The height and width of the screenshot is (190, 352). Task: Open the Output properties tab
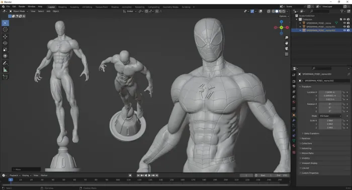click(x=294, y=86)
